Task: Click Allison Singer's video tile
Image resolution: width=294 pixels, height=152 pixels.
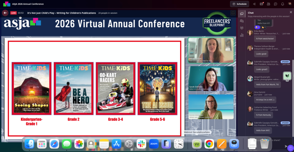Action: click(x=211, y=50)
